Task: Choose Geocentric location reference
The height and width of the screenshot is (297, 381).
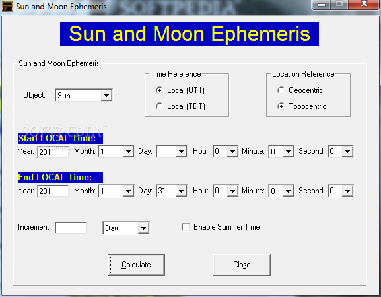Action: [x=300, y=90]
